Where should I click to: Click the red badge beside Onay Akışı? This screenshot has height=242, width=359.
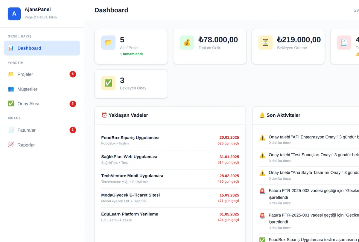click(73, 104)
